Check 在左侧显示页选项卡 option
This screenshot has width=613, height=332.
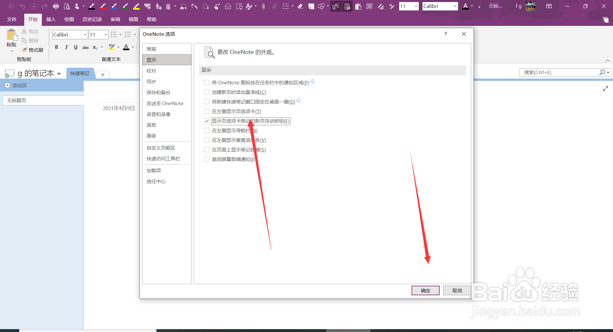(x=207, y=112)
